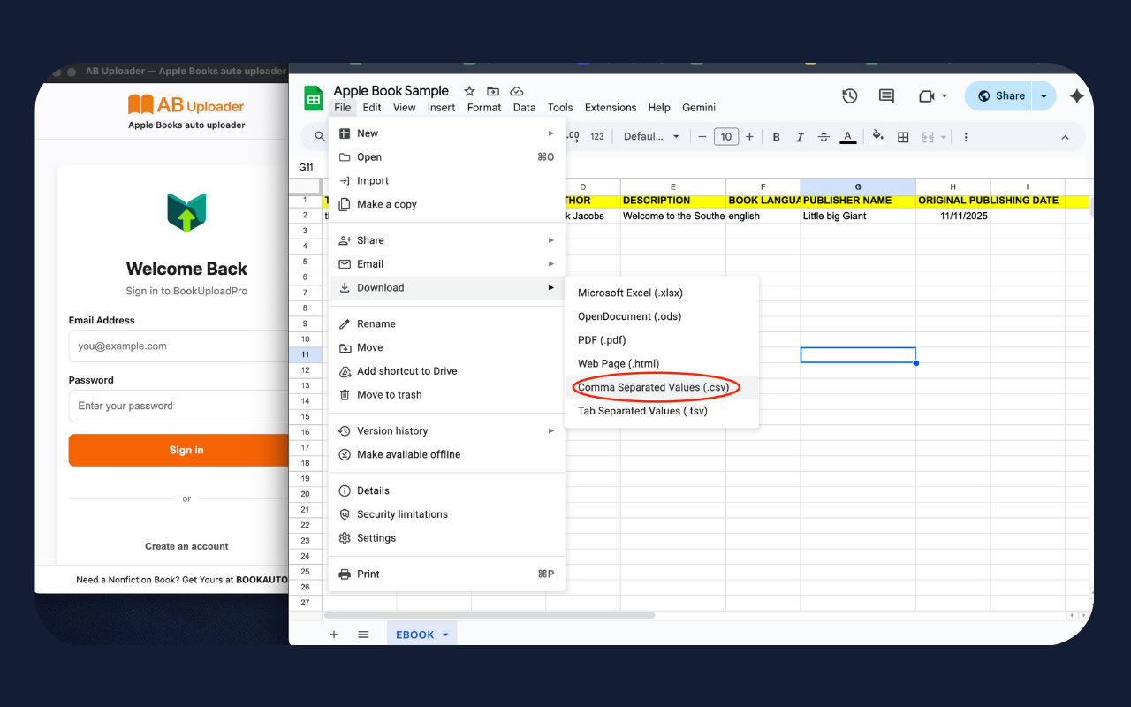Open the Data menu

pos(524,108)
